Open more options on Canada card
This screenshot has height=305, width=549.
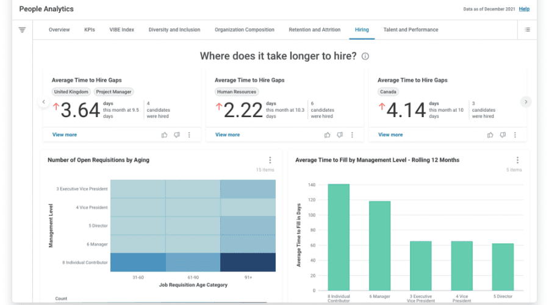pyautogui.click(x=515, y=135)
